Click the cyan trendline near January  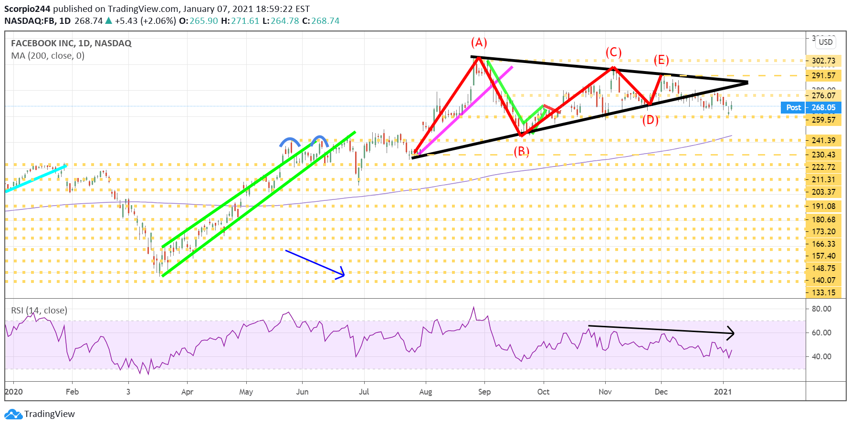click(36, 178)
